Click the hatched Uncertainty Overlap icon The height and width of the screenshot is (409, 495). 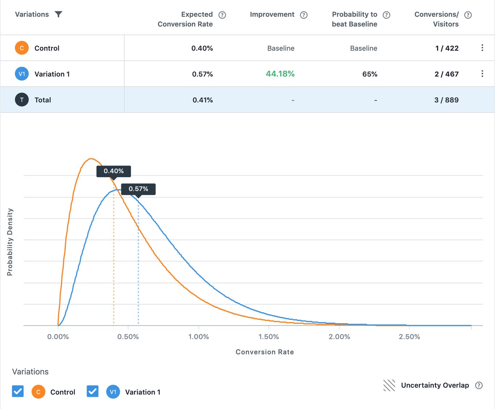(389, 385)
